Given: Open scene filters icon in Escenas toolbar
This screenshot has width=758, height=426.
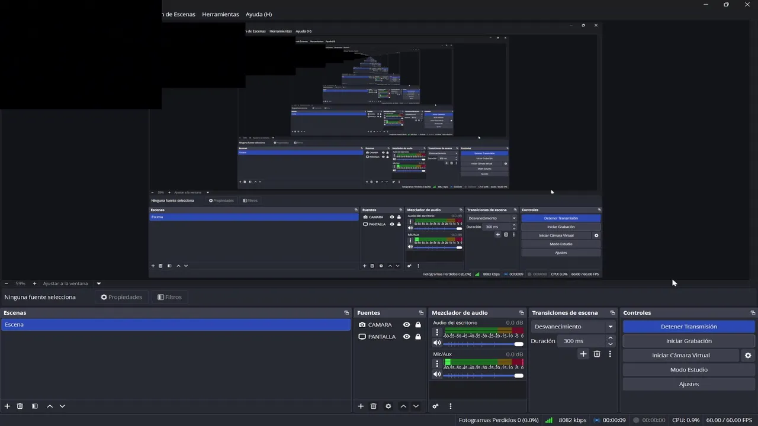Looking at the screenshot, I should pyautogui.click(x=35, y=406).
